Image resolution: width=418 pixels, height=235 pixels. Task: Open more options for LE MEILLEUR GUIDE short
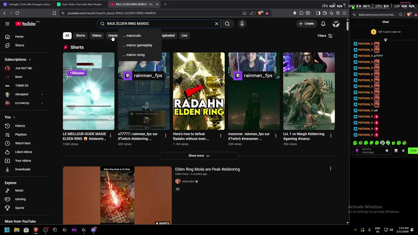[x=110, y=135]
